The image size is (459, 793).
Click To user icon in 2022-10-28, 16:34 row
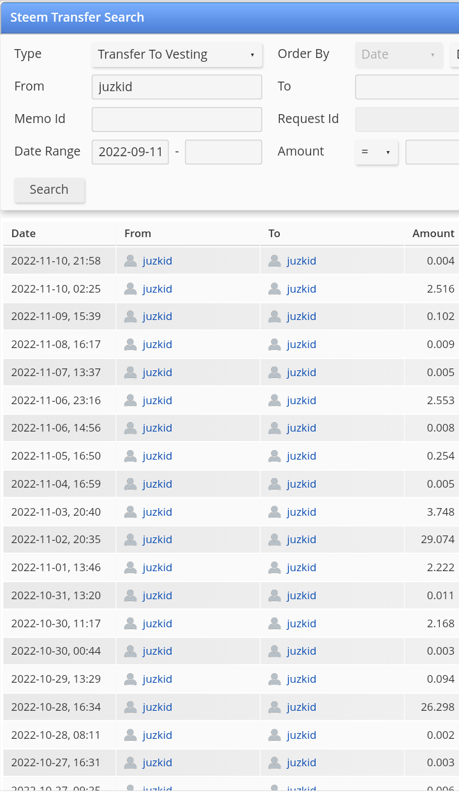275,707
